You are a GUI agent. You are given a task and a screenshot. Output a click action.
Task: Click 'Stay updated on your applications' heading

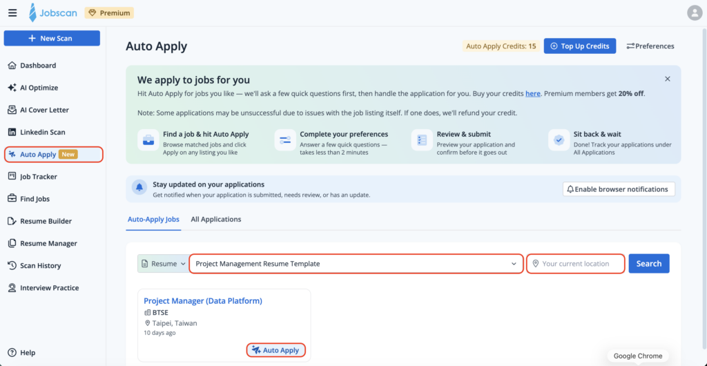(209, 184)
